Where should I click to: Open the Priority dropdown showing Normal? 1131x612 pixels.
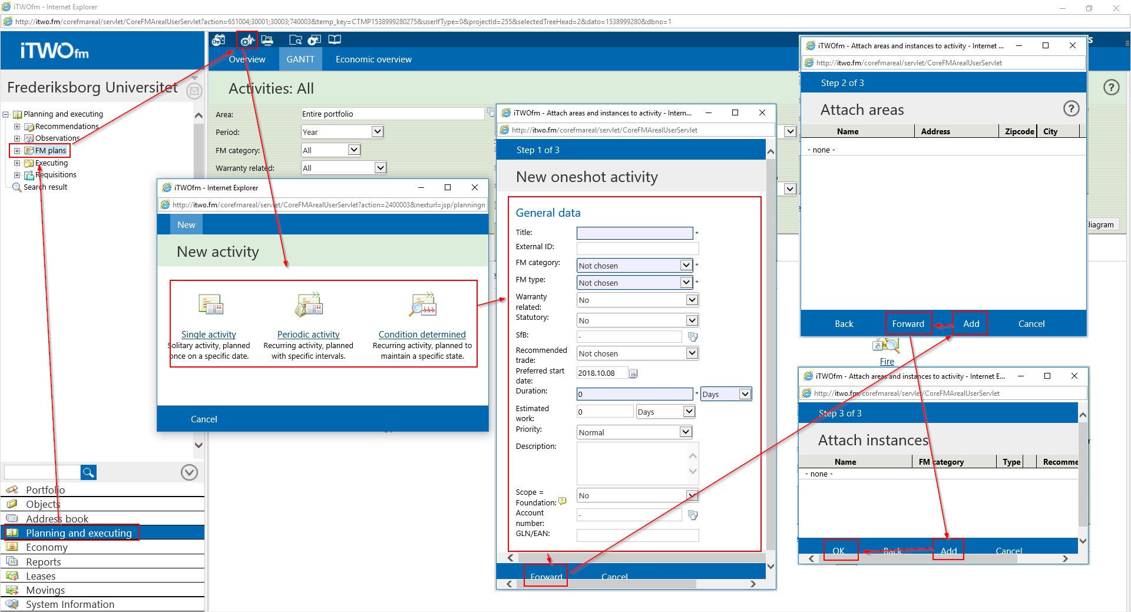pyautogui.click(x=685, y=432)
